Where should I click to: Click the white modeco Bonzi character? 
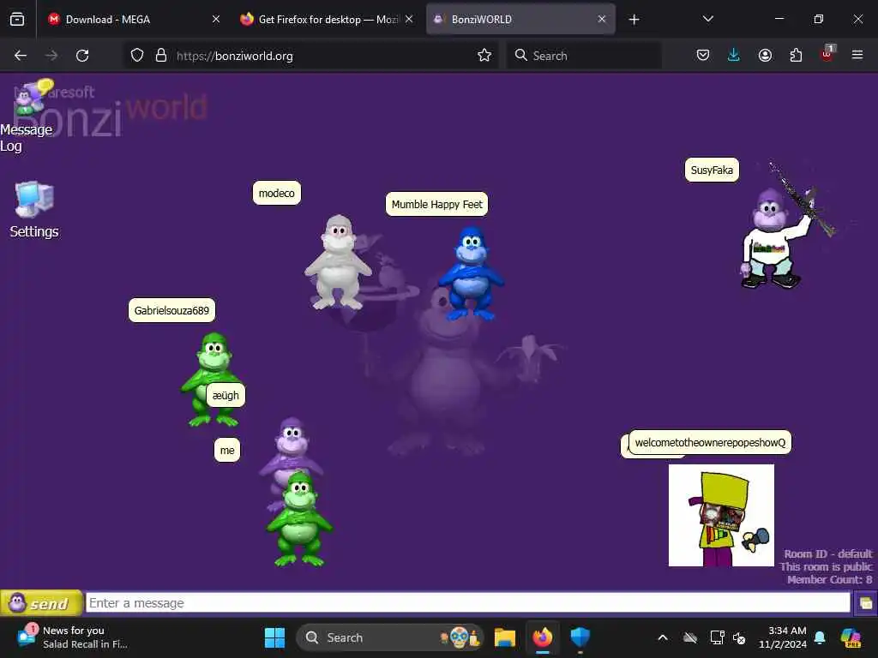coord(338,262)
